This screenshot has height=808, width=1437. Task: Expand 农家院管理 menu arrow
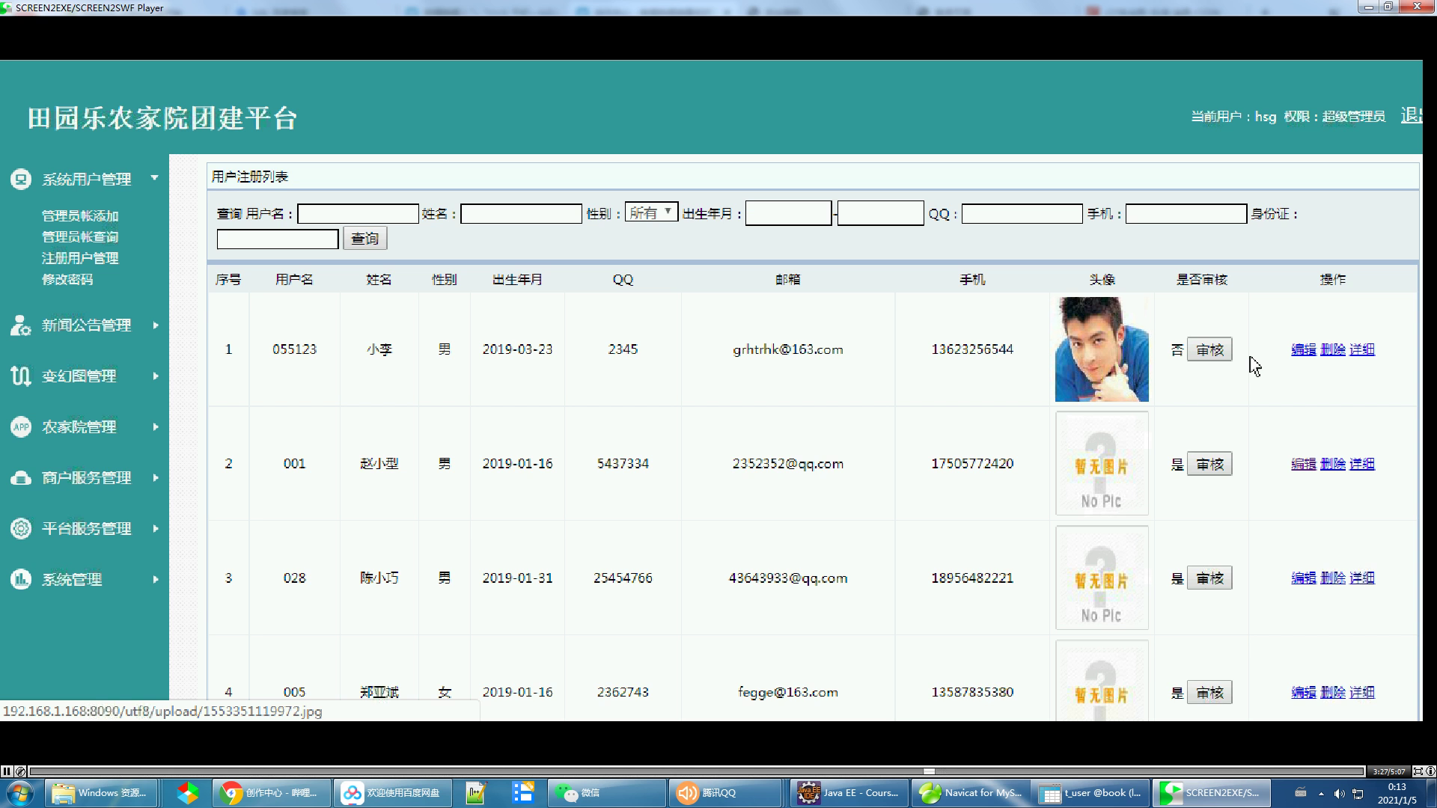(156, 427)
